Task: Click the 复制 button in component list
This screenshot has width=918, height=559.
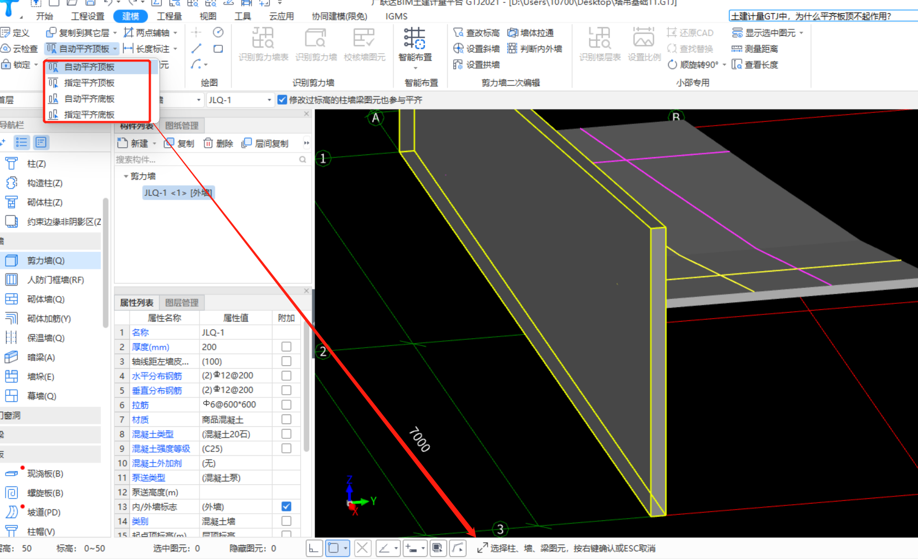Action: click(179, 143)
